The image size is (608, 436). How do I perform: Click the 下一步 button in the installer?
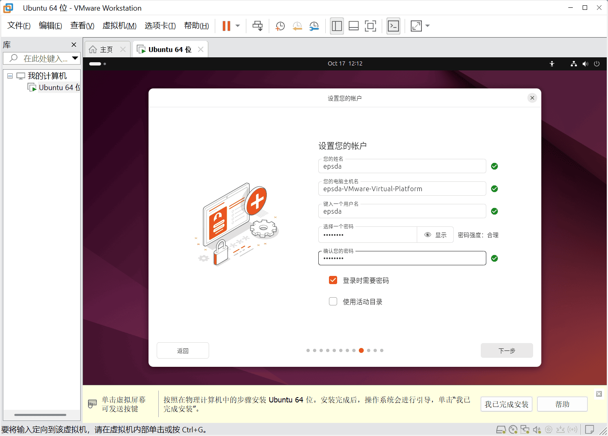[507, 350]
